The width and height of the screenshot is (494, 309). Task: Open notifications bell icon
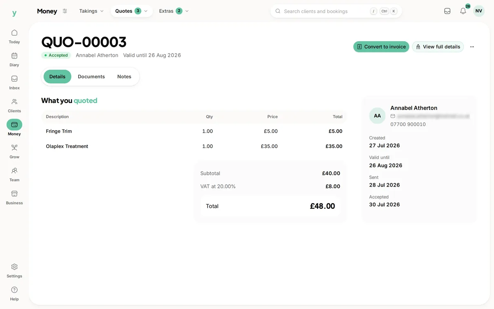point(463,11)
